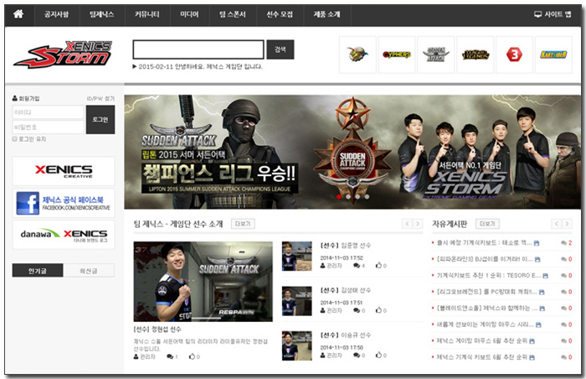Go to the home icon in navigation bar
Screen dimensions: 586x379
point(18,14)
